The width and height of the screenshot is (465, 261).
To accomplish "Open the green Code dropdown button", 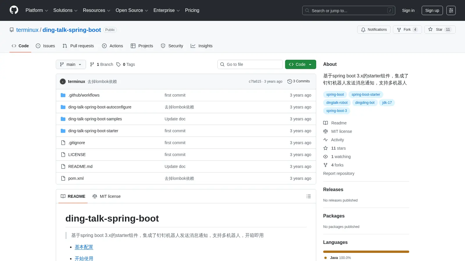I will [301, 64].
